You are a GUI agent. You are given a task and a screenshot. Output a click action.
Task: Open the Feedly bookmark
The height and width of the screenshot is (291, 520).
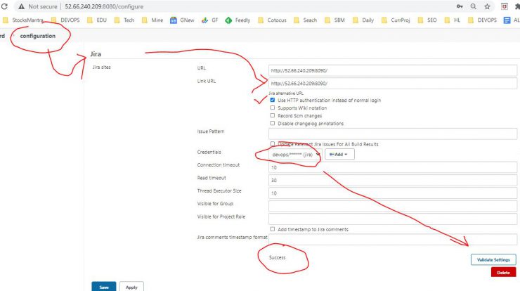pyautogui.click(x=238, y=20)
